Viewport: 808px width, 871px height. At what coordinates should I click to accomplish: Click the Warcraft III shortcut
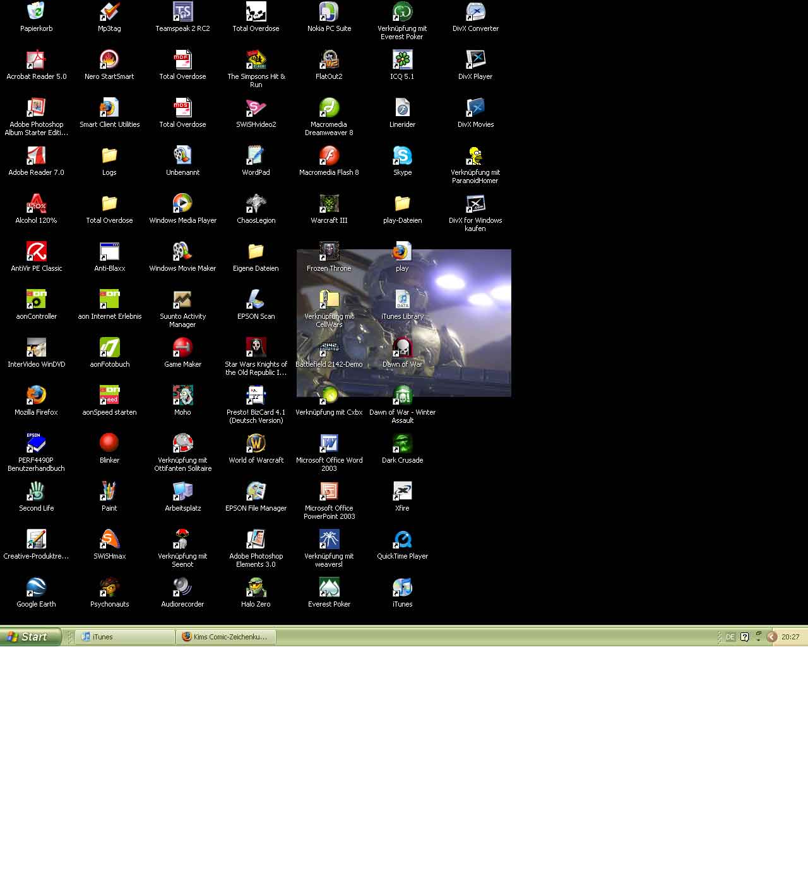pyautogui.click(x=329, y=204)
